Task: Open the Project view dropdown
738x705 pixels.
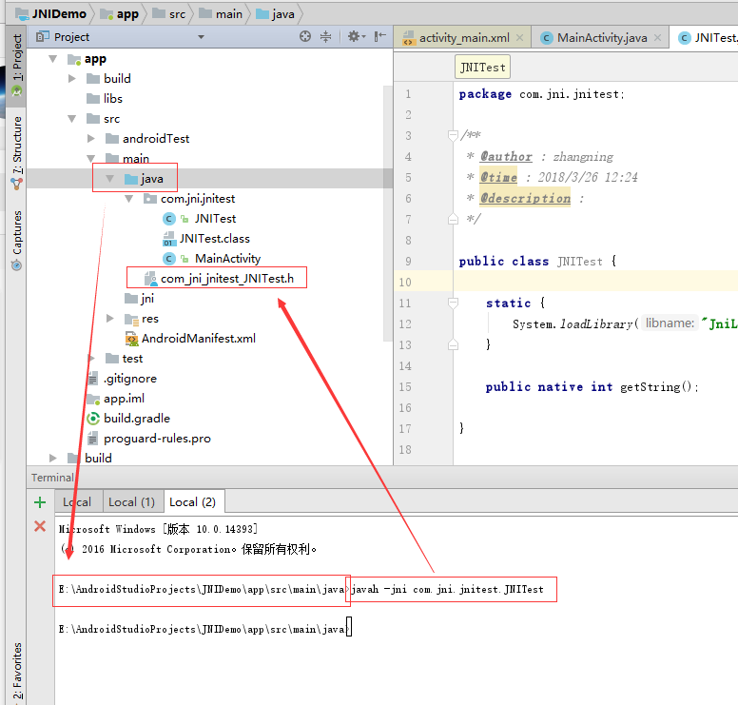Action: [x=201, y=37]
